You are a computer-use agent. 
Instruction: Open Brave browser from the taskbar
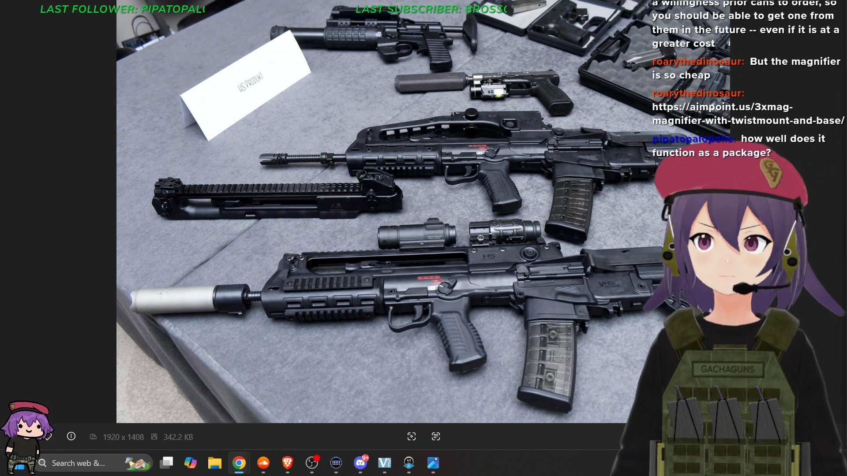(x=288, y=463)
